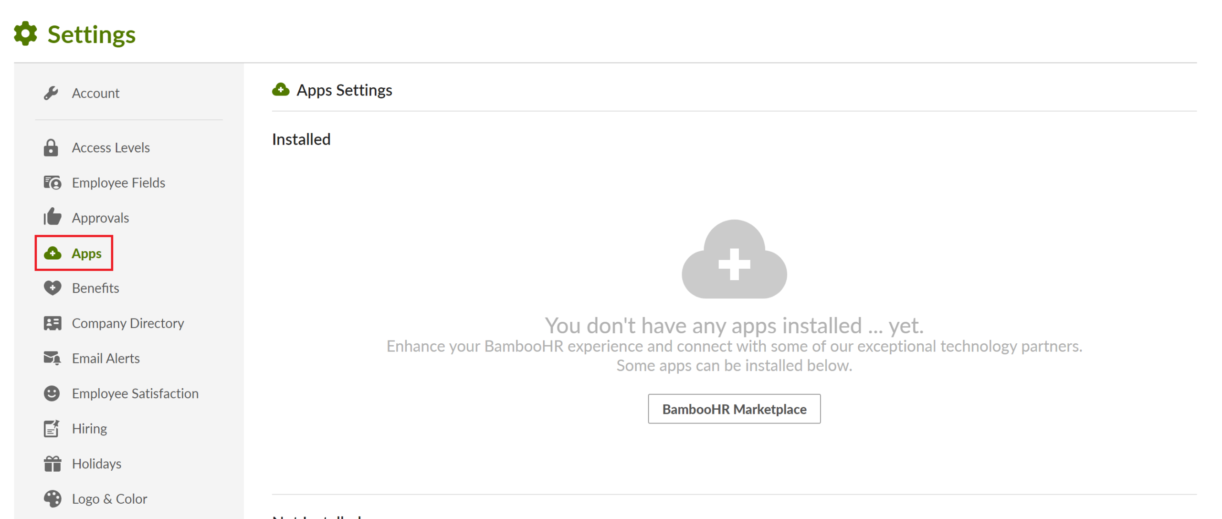Click the Access Levels lock icon
This screenshot has width=1222, height=519.
tap(51, 148)
